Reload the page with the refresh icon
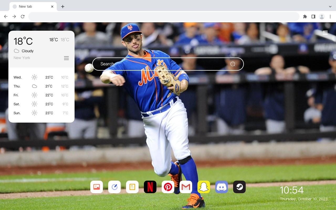 pyautogui.click(x=23, y=17)
